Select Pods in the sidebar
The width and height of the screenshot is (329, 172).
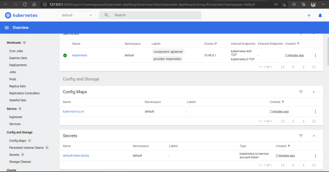click(x=13, y=79)
